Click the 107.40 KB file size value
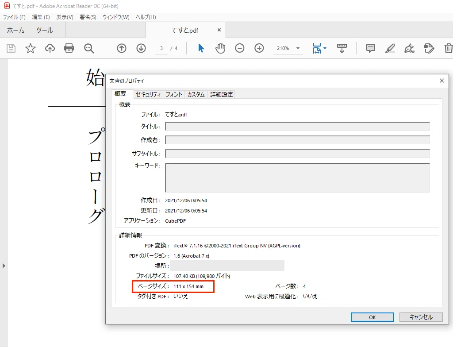This screenshot has height=347, width=453. (202, 276)
